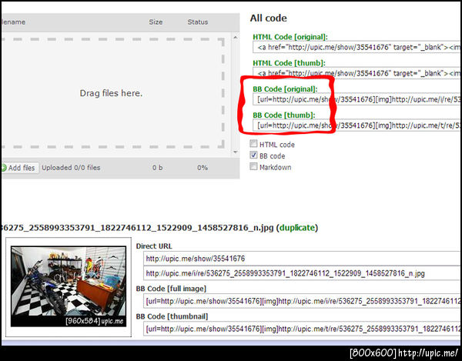The image size is (462, 361).
Task: Open the uploaded room image thumbnail
Action: (69, 286)
